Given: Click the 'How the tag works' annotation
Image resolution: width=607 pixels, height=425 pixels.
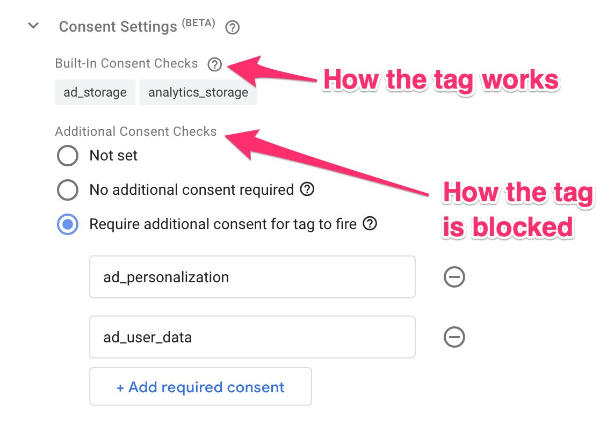Looking at the screenshot, I should coord(442,80).
